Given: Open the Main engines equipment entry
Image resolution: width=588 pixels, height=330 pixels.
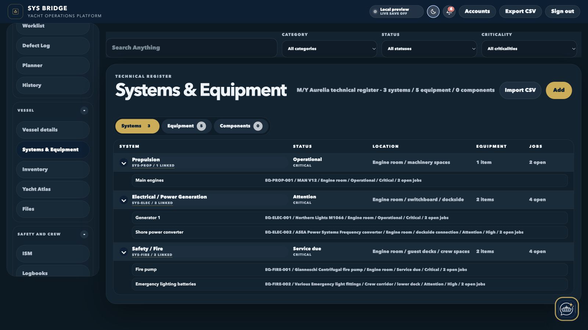Looking at the screenshot, I should pyautogui.click(x=349, y=180).
